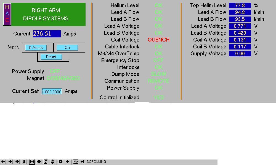Click the circle ring toolbar icon
The width and height of the screenshot is (276, 165).
(x=60, y=162)
